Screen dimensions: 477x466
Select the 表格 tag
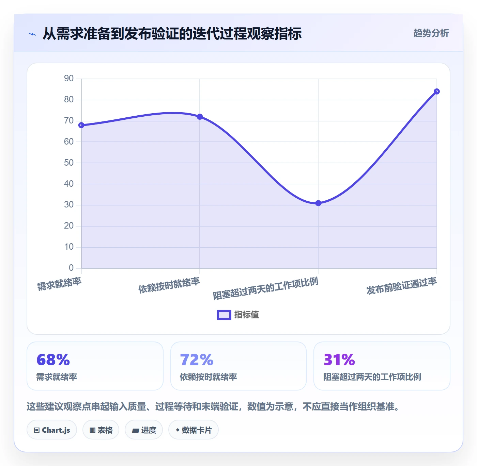point(101,430)
